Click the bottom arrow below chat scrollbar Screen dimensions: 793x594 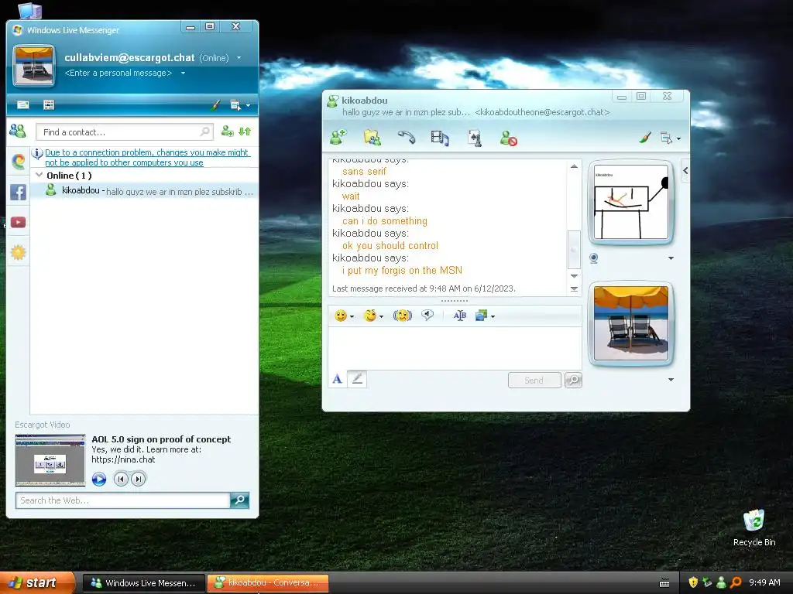point(574,289)
